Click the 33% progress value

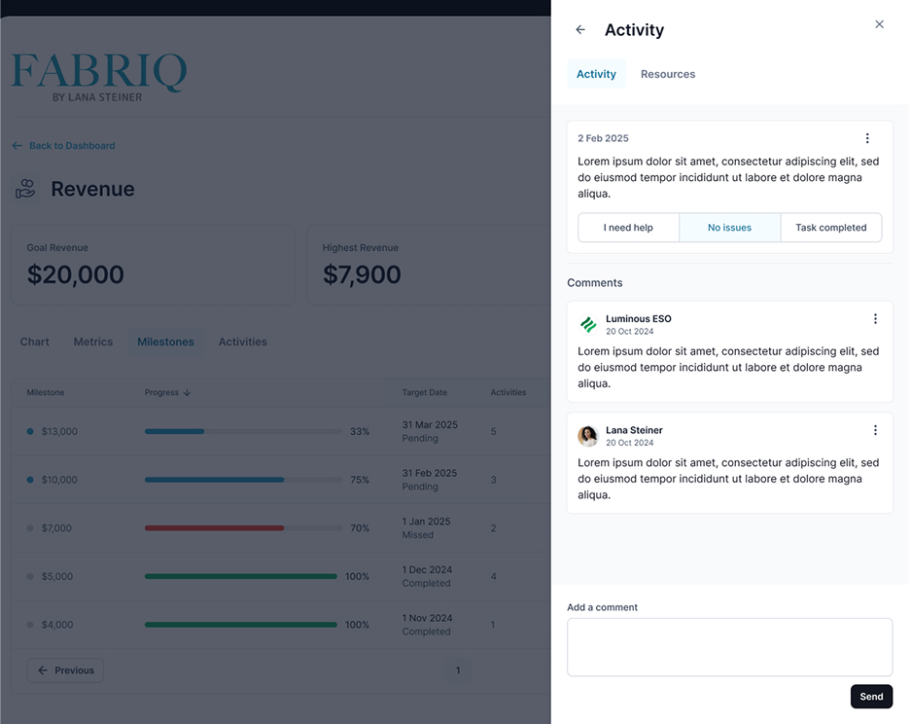pos(360,431)
